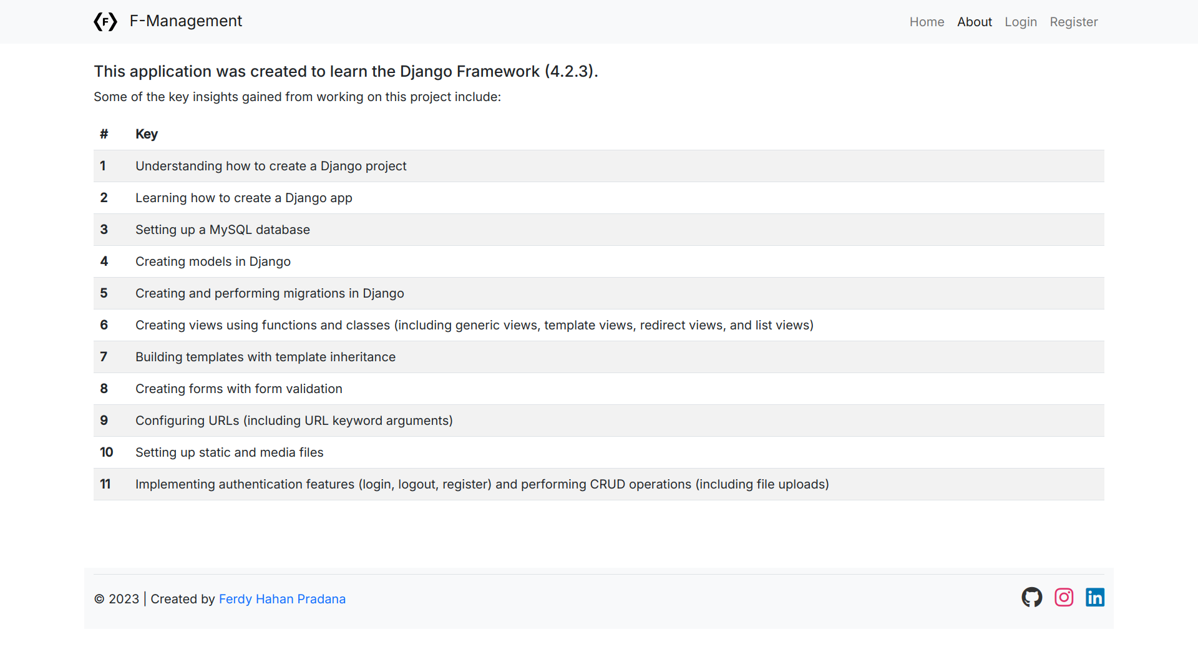The width and height of the screenshot is (1198, 647).
Task: Open the LinkedIn icon in footer
Action: [x=1094, y=597]
